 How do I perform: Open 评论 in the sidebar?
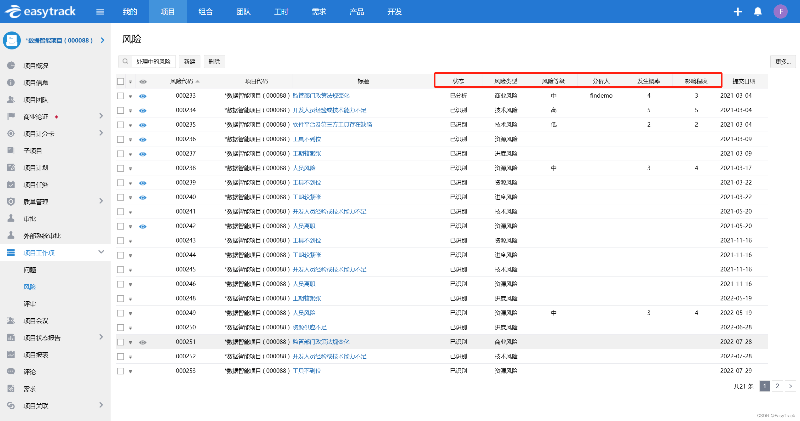[x=30, y=372]
